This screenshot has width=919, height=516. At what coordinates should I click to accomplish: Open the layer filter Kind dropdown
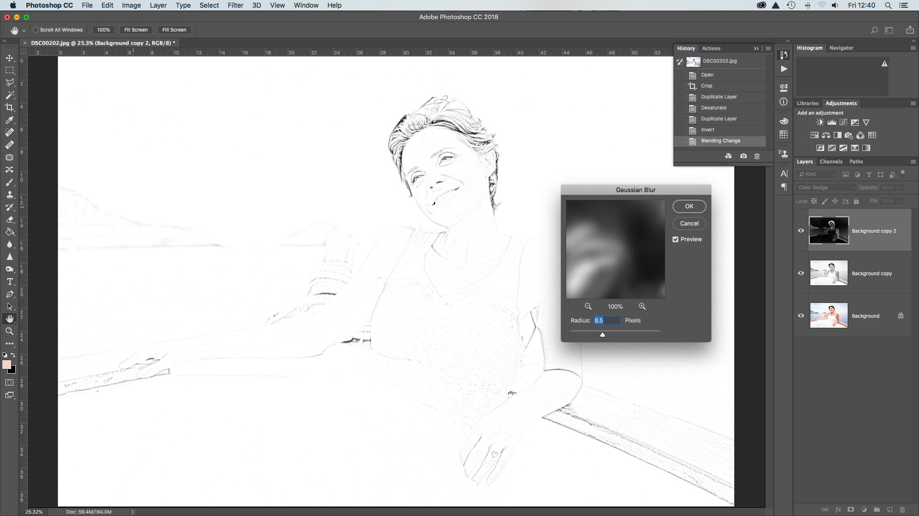pyautogui.click(x=817, y=174)
